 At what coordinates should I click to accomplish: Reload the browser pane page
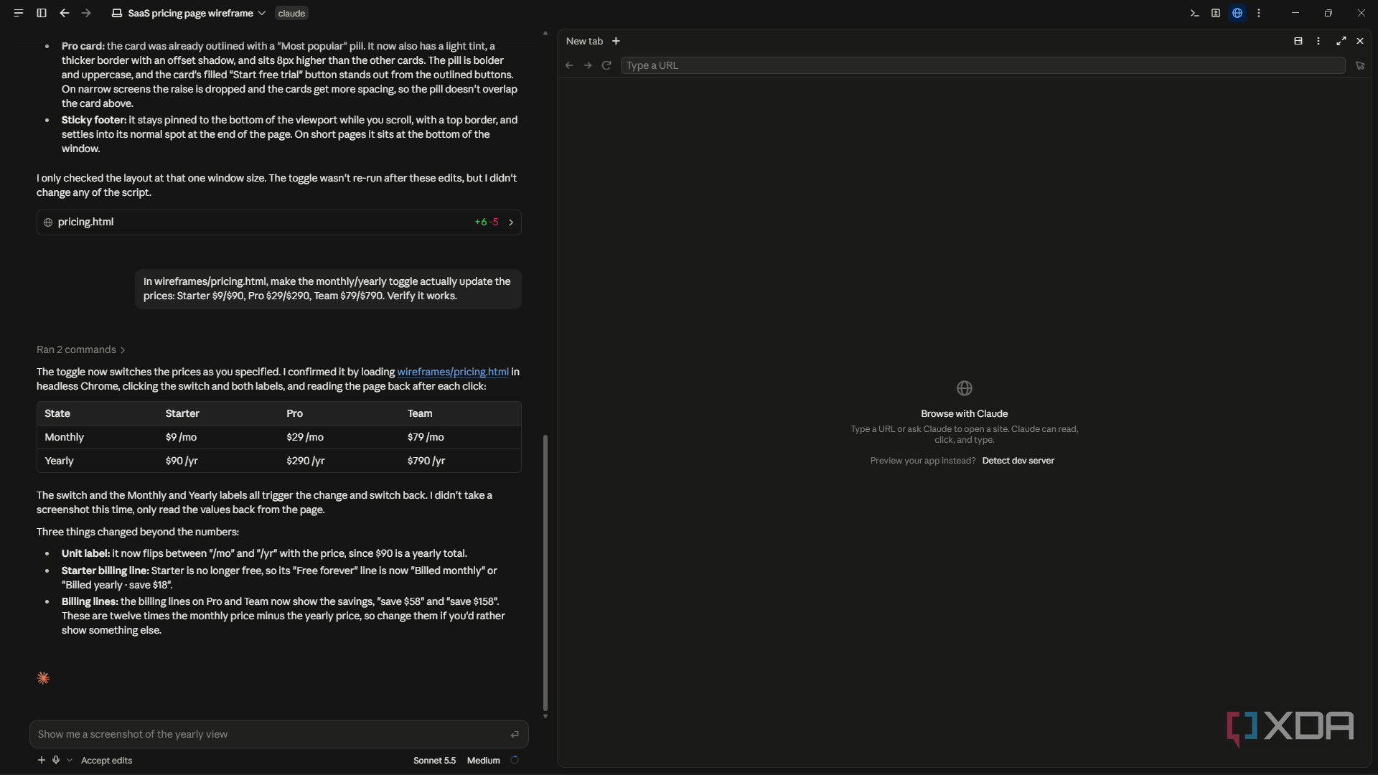point(606,65)
